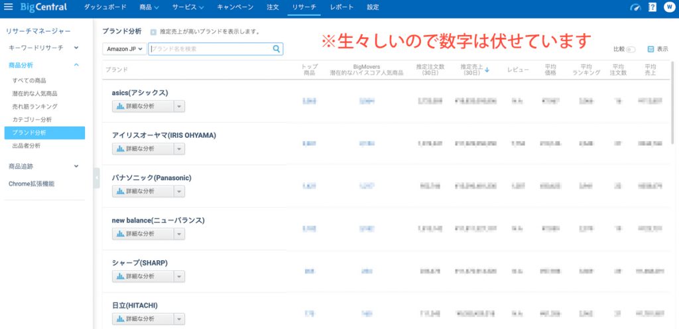
Task: Open Chrome拡張機能 in the sidebar
Action: point(32,184)
